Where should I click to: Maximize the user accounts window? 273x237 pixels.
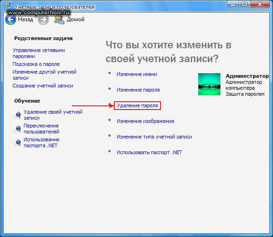tap(244, 4)
